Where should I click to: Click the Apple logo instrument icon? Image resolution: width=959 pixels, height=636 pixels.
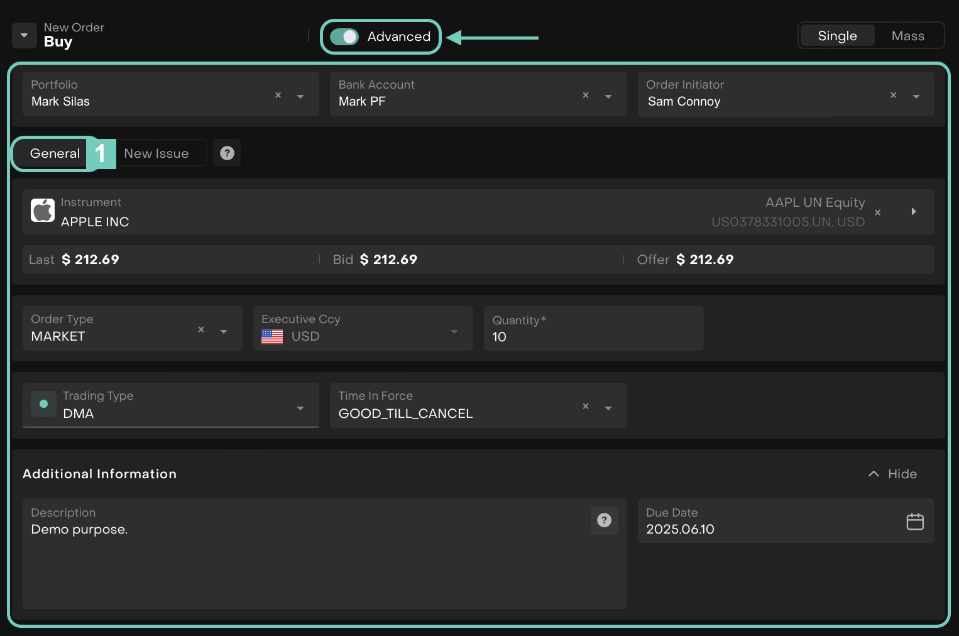click(x=43, y=211)
